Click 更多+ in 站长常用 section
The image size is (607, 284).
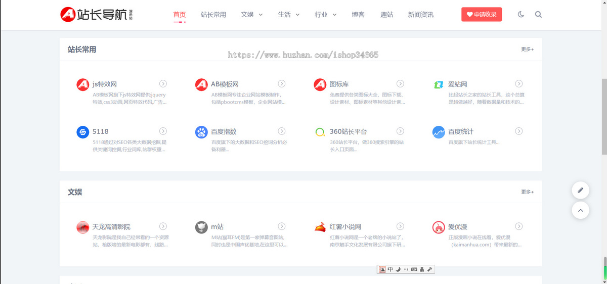click(x=528, y=50)
